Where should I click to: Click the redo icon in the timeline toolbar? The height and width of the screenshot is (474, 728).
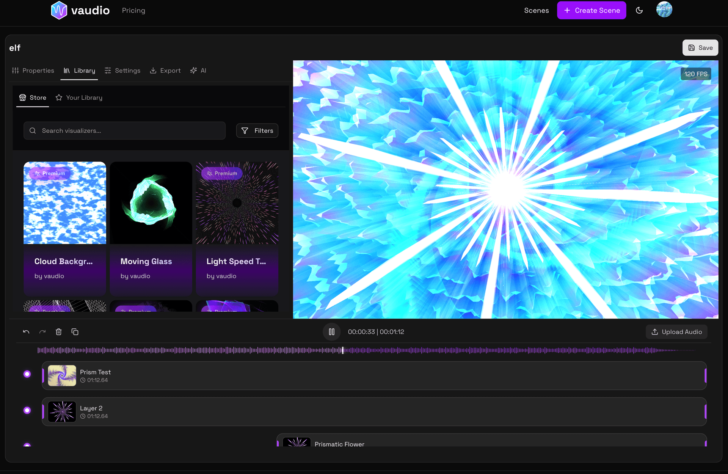point(42,331)
